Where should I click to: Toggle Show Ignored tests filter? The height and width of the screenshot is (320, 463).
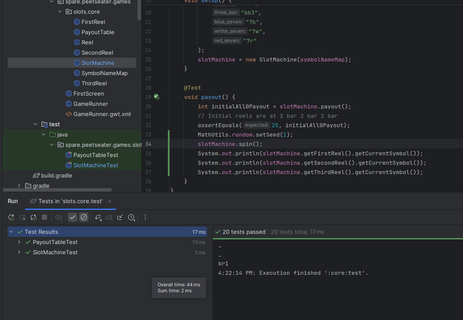coord(84,218)
